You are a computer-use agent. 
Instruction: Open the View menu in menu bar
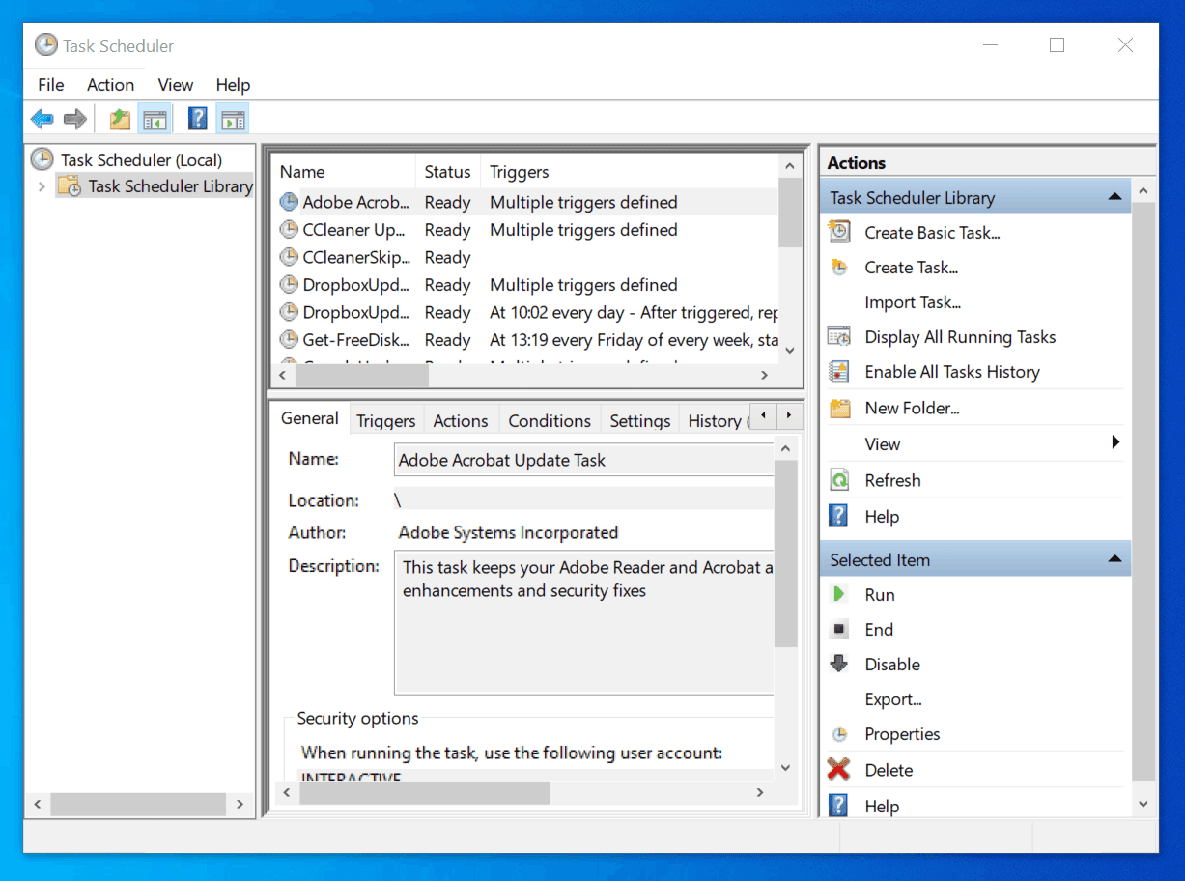pos(176,85)
